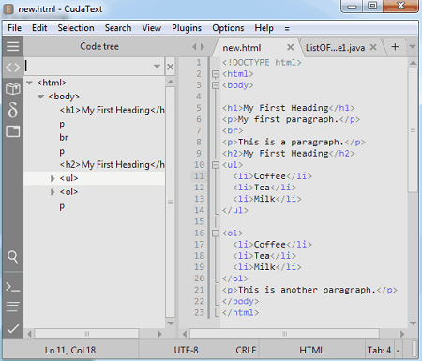422x361 pixels.
Task: Open the Snippets delta icon panel
Action: coord(13,110)
